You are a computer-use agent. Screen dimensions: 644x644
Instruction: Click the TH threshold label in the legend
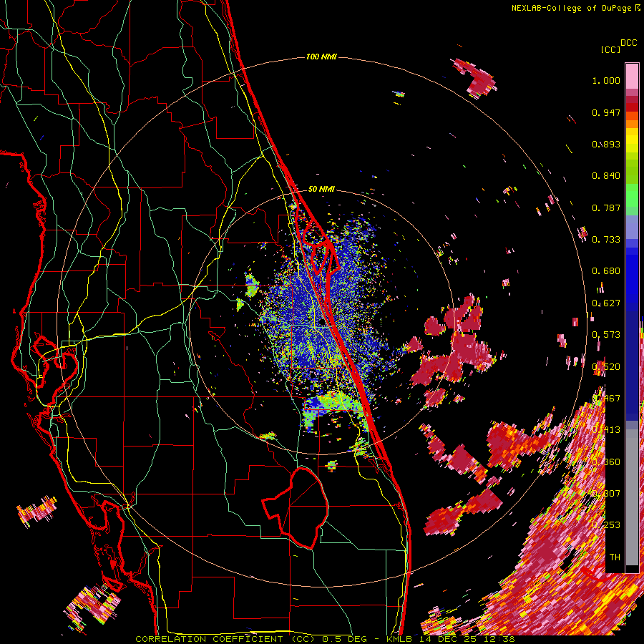(x=615, y=557)
